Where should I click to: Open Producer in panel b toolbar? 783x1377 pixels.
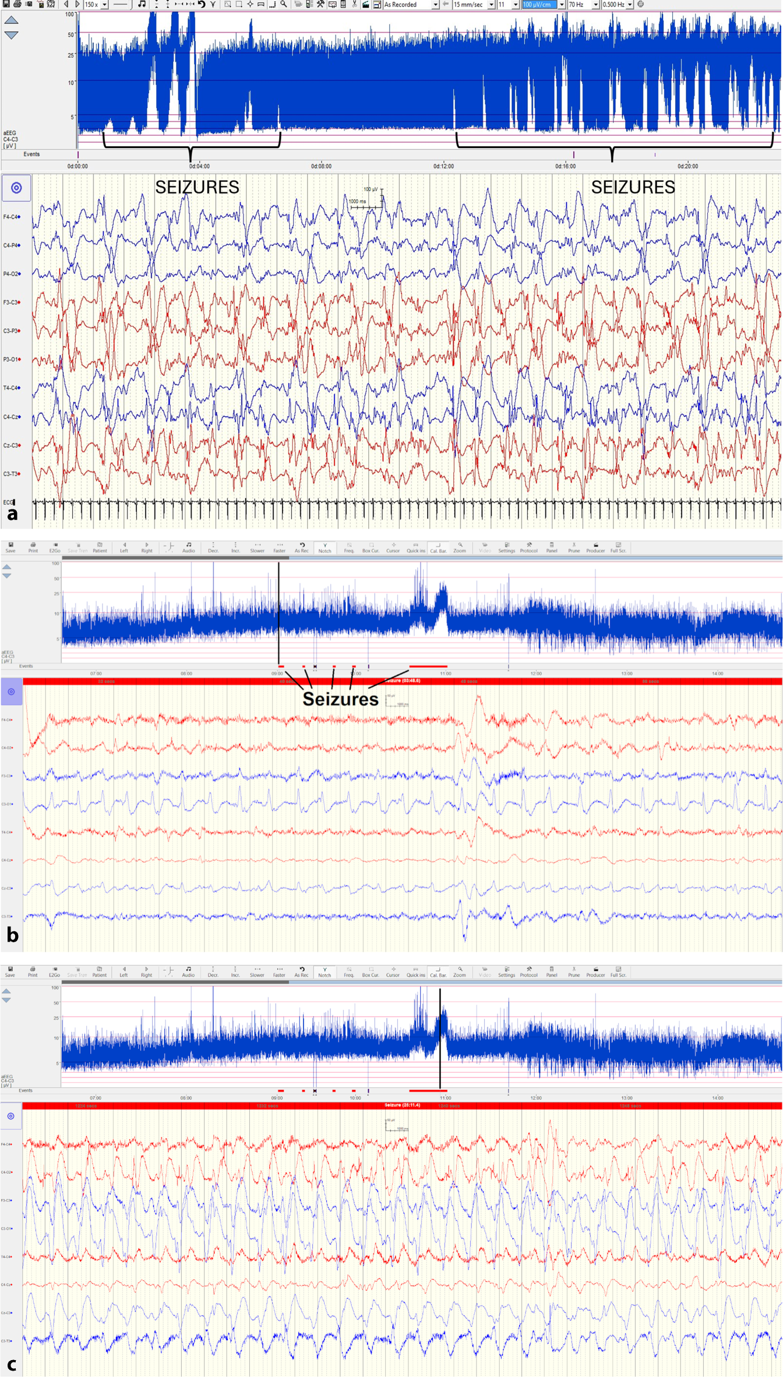(x=595, y=547)
